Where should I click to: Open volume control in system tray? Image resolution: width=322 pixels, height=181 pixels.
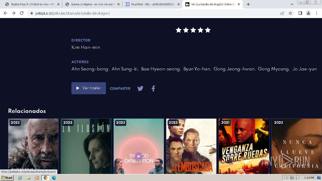pyautogui.click(x=286, y=178)
